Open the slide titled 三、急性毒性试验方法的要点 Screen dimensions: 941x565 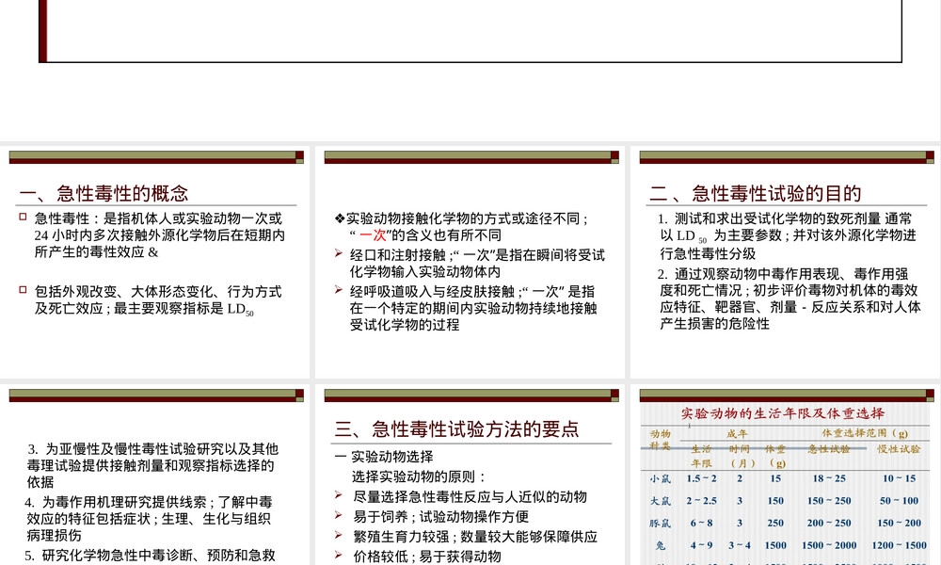click(x=470, y=475)
